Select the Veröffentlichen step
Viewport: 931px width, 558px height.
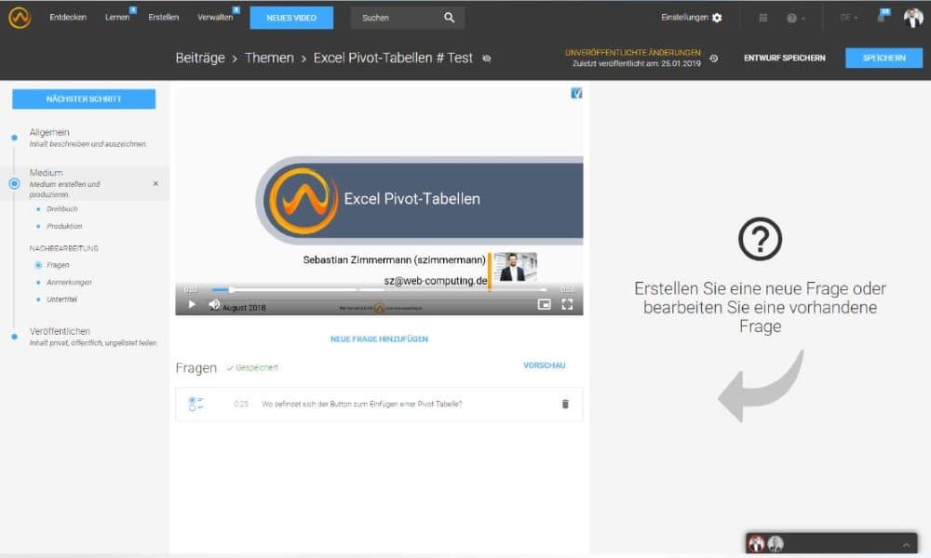pyautogui.click(x=92, y=337)
